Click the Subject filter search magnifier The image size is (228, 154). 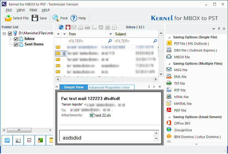pyautogui.click(x=155, y=41)
